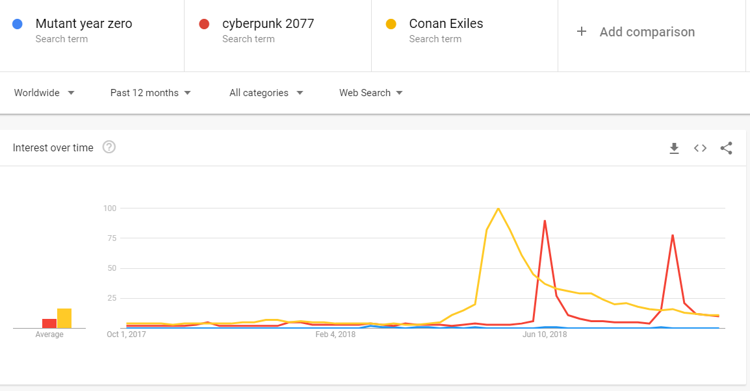Screen dimensions: 750x391
Task: Open the Web Search type dropdown
Action: 371,93
